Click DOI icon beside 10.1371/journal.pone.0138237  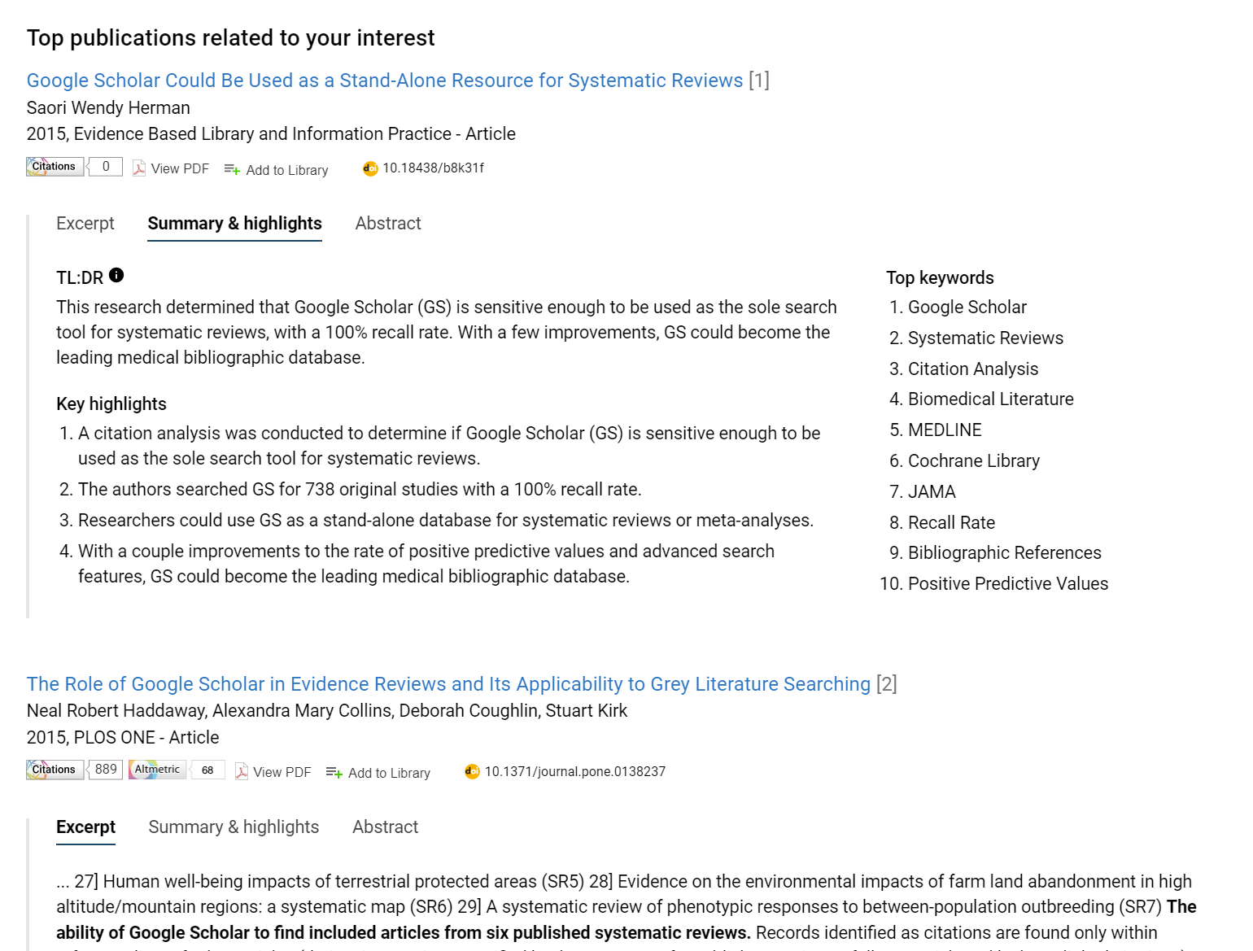click(x=472, y=771)
